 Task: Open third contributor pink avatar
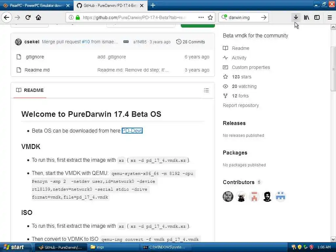[x=254, y=197]
